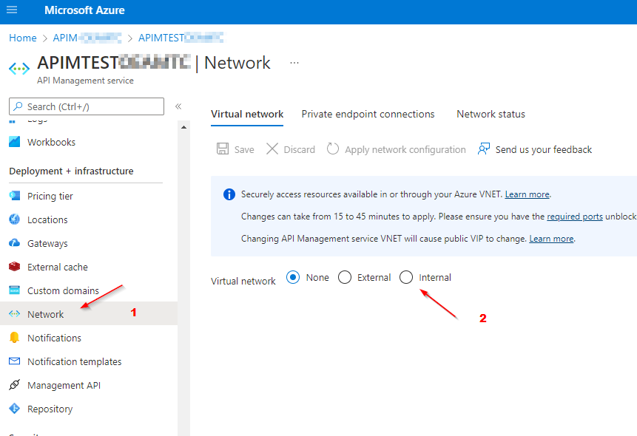The height and width of the screenshot is (436, 637).
Task: Open the required ports link
Action: click(x=574, y=217)
